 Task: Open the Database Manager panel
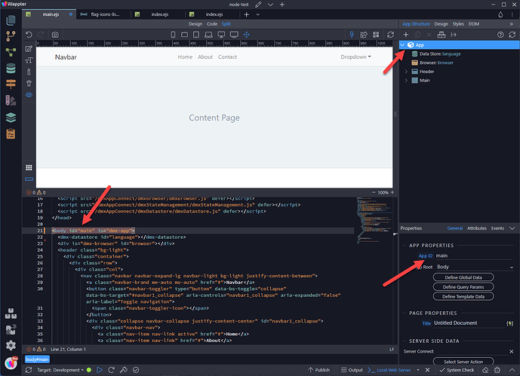(11, 69)
